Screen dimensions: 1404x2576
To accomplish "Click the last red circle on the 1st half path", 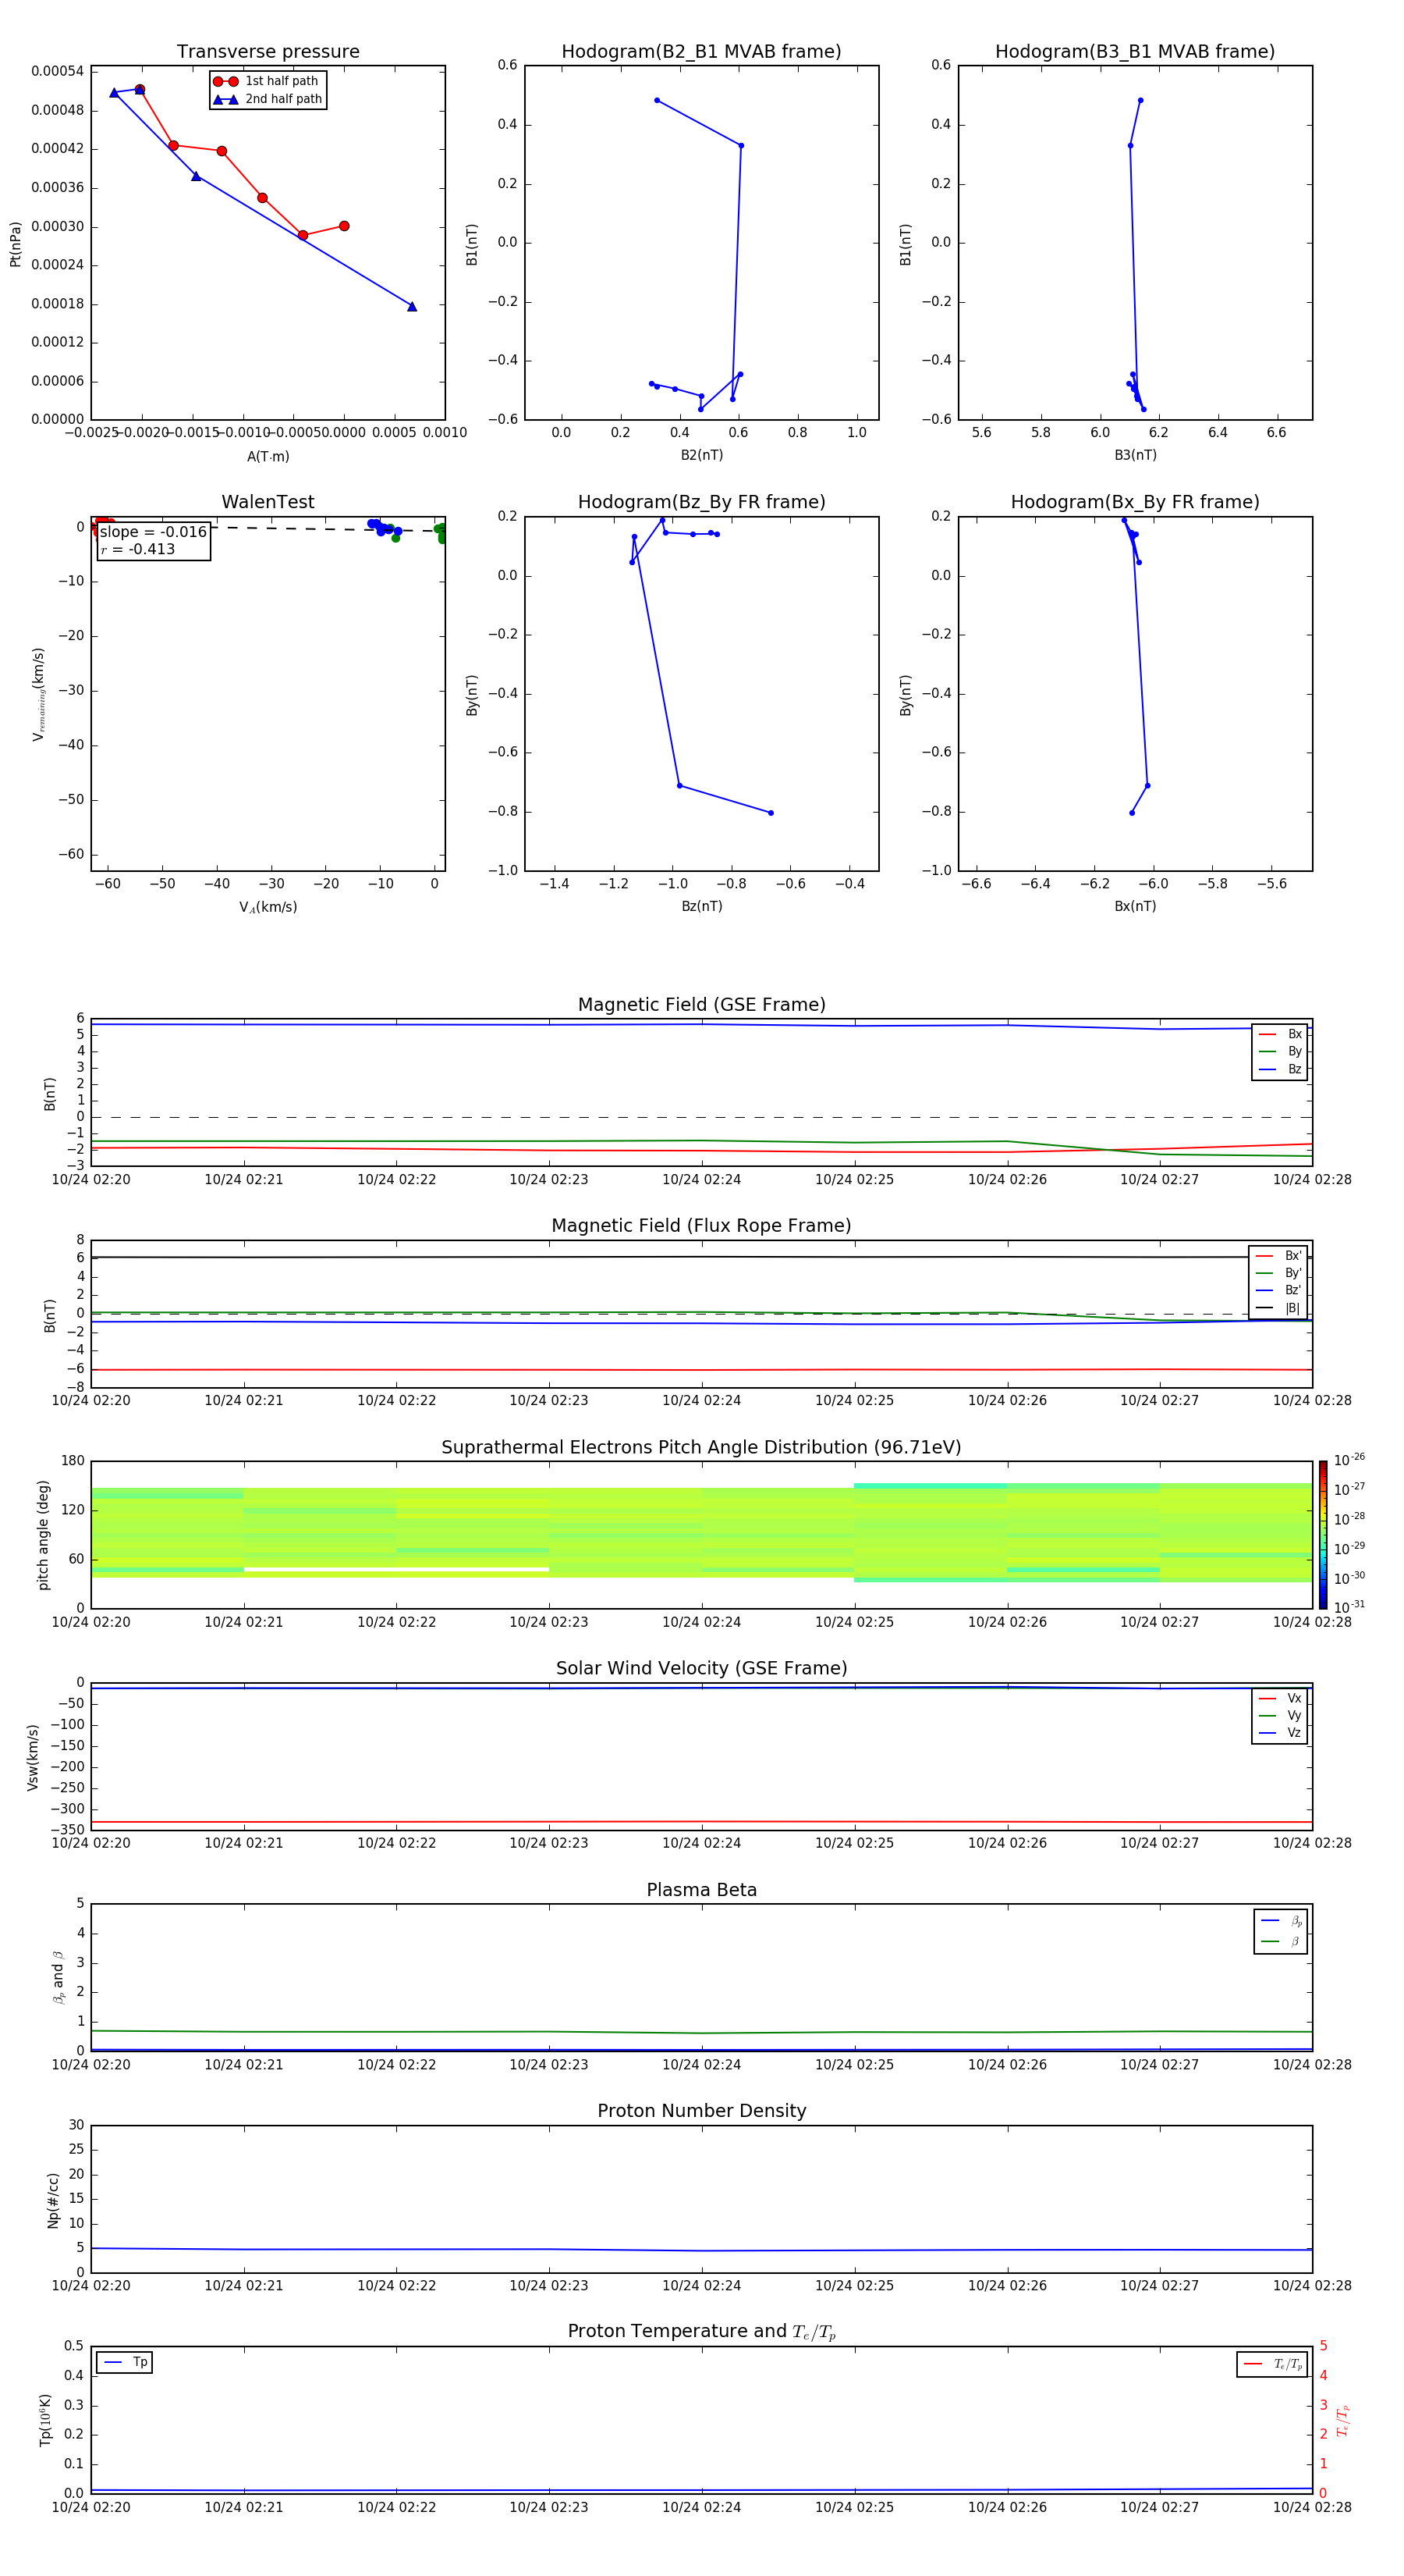I will pos(344,226).
